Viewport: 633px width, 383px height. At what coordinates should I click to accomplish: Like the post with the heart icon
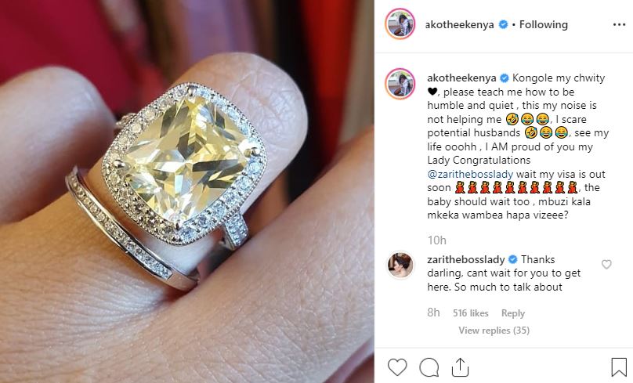397,367
